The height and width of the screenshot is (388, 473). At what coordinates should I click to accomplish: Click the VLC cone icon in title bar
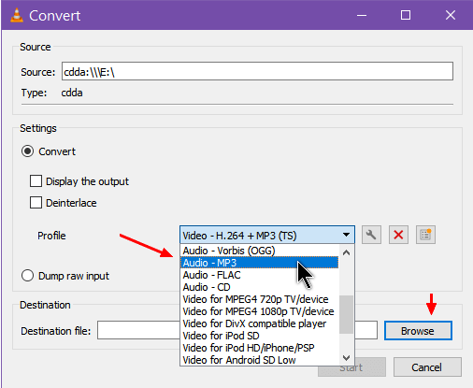tap(17, 15)
